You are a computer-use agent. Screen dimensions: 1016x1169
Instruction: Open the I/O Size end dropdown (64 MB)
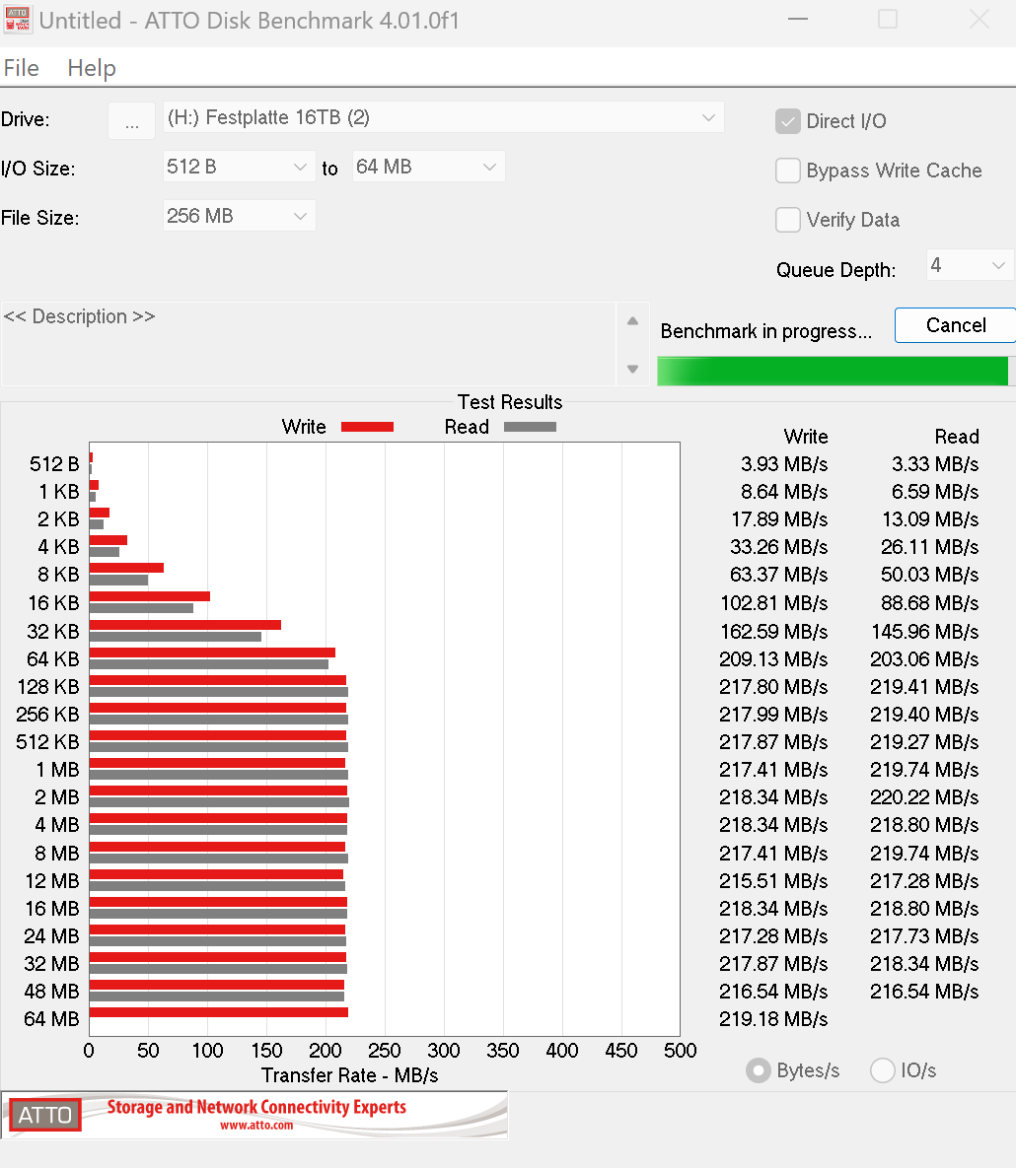(x=428, y=167)
